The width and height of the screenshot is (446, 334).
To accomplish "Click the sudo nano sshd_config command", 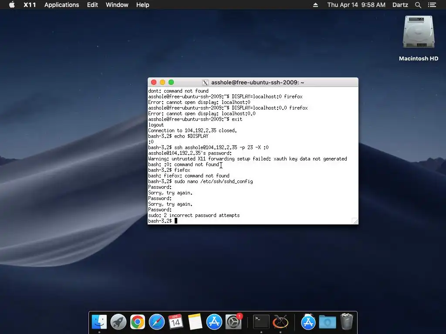I will (200, 181).
